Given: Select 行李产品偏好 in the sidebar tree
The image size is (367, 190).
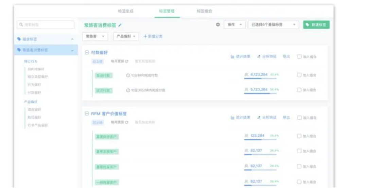Looking at the screenshot, I should point(38,125).
